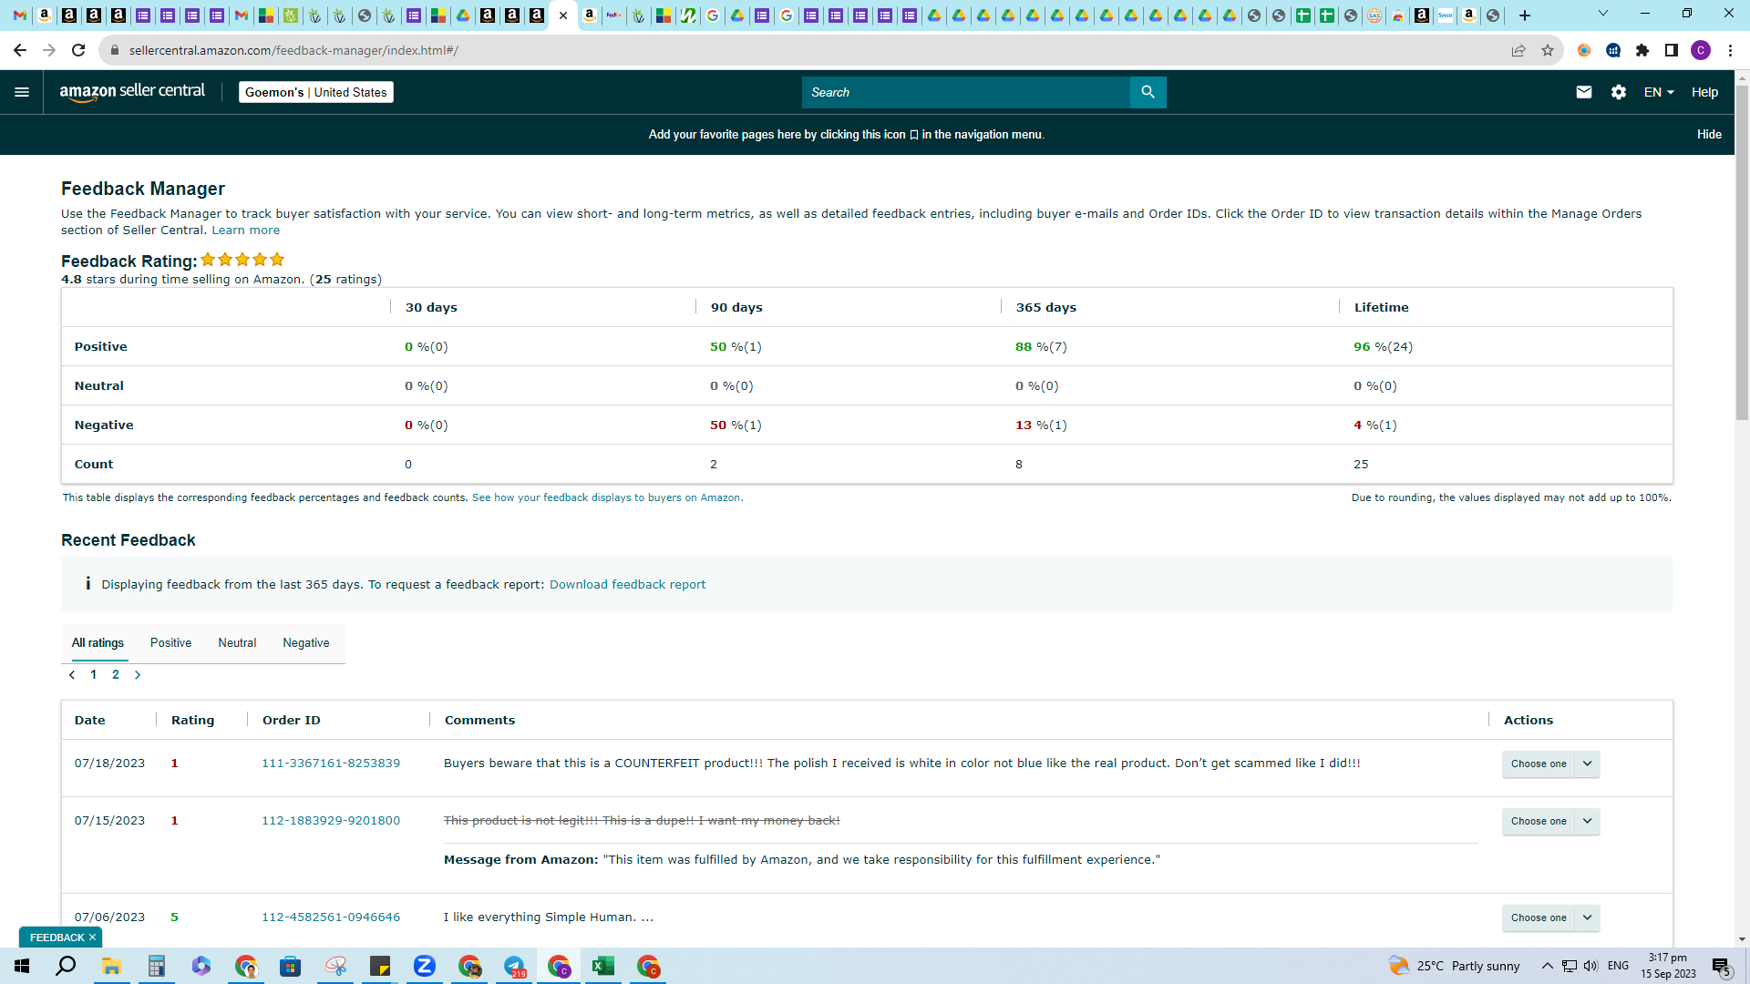Image resolution: width=1750 pixels, height=984 pixels.
Task: Click the page vertical scrollbar thumb
Action: (1742, 252)
